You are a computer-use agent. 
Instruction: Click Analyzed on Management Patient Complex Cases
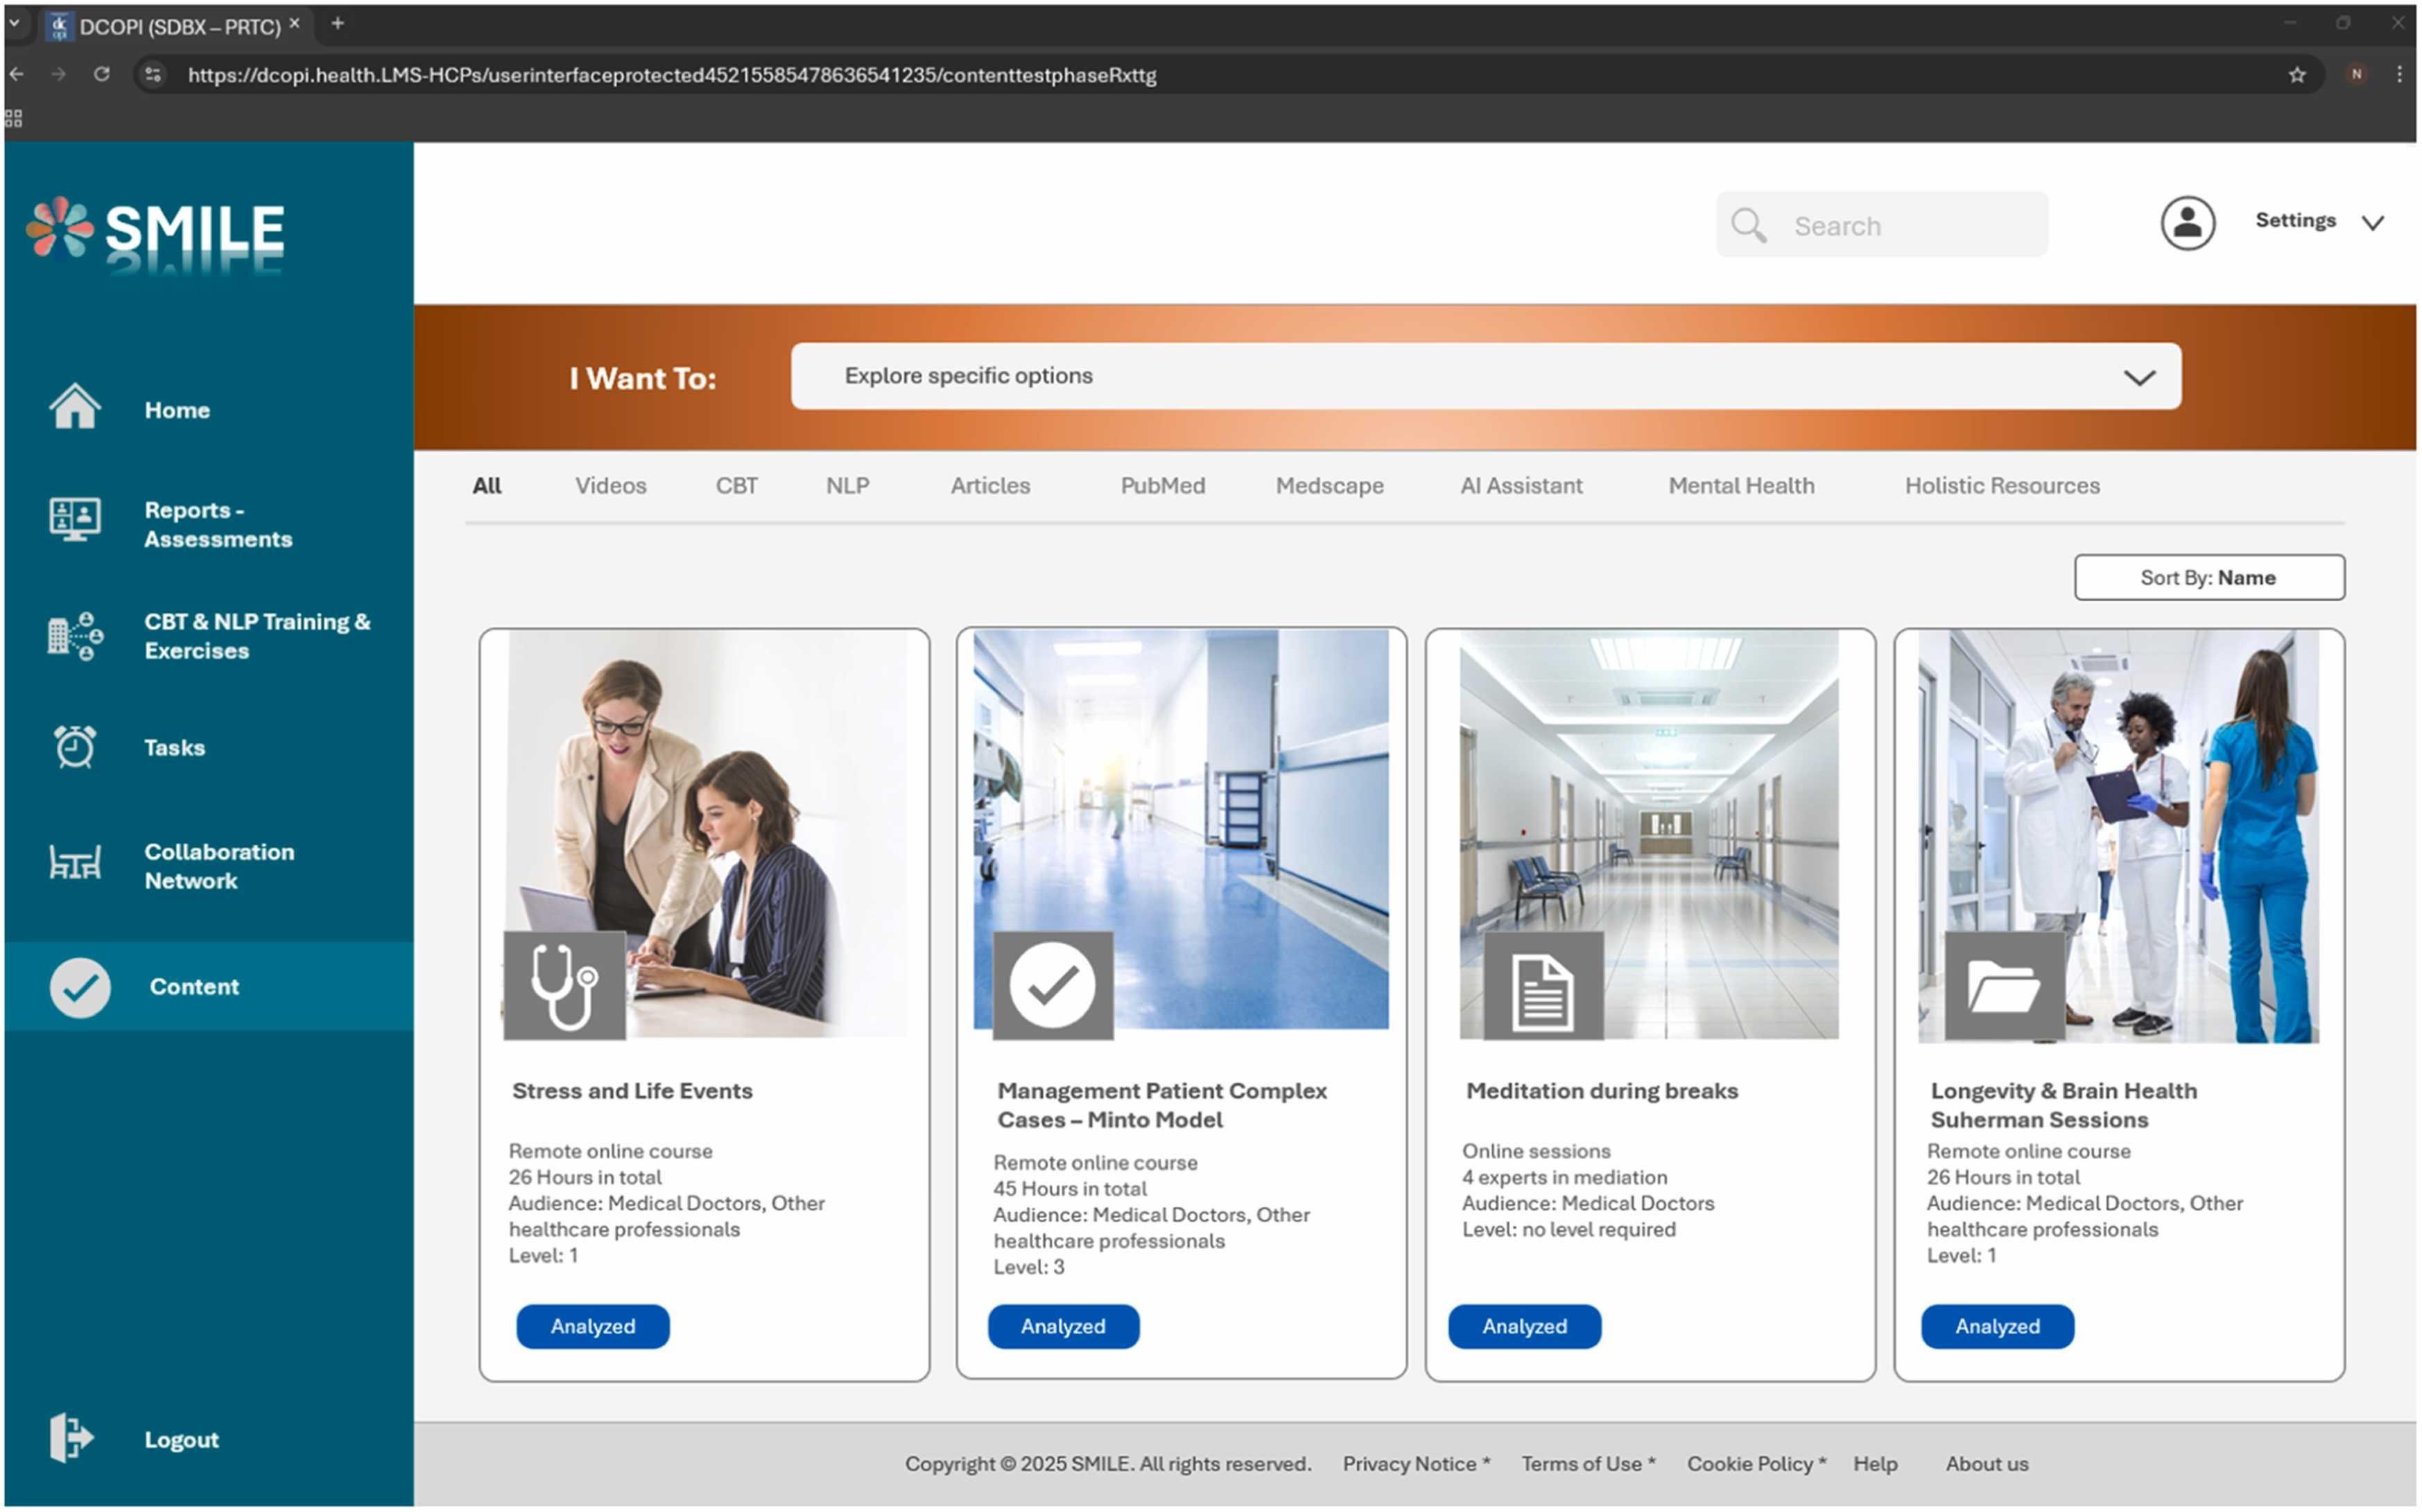[1064, 1326]
